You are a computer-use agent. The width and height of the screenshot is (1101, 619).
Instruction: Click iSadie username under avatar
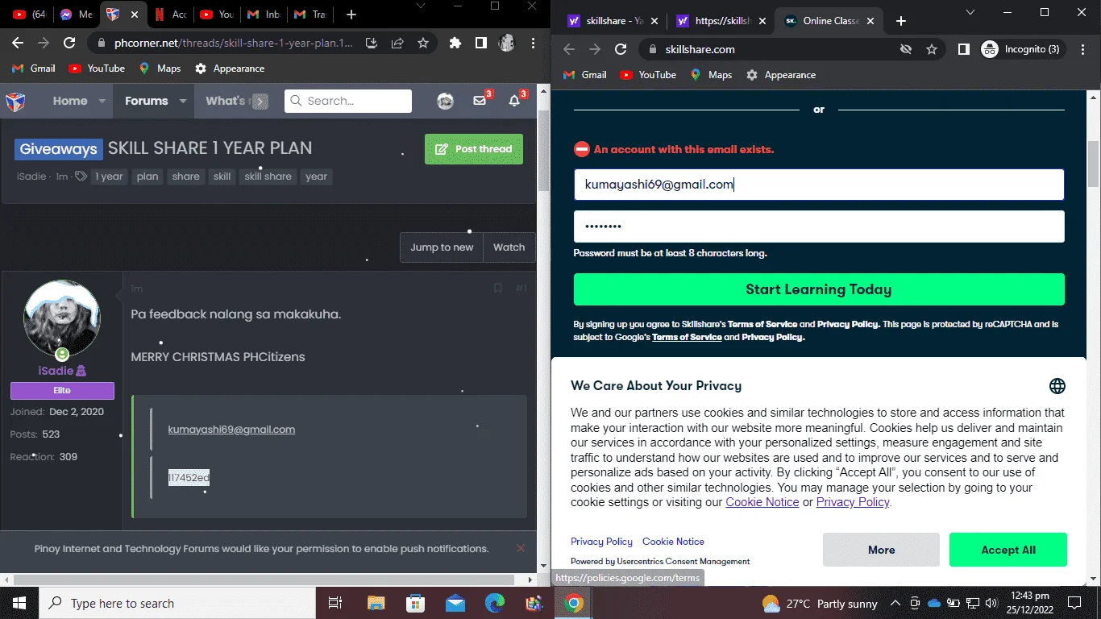(56, 371)
